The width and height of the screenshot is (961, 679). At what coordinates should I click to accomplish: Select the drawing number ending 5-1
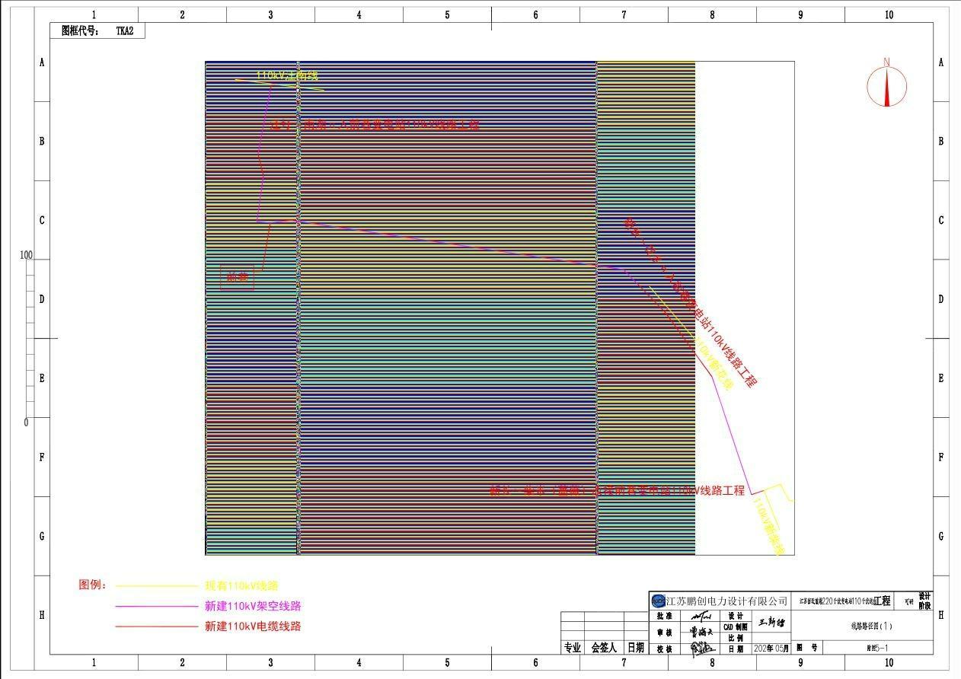[x=878, y=649]
